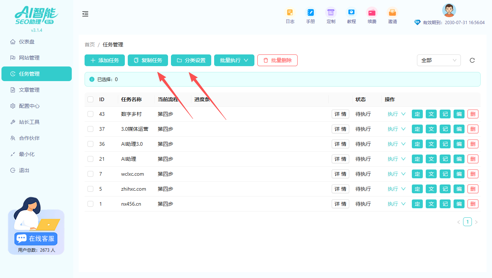
Task: Go to 文章管理 in the sidebar
Action: [x=29, y=90]
